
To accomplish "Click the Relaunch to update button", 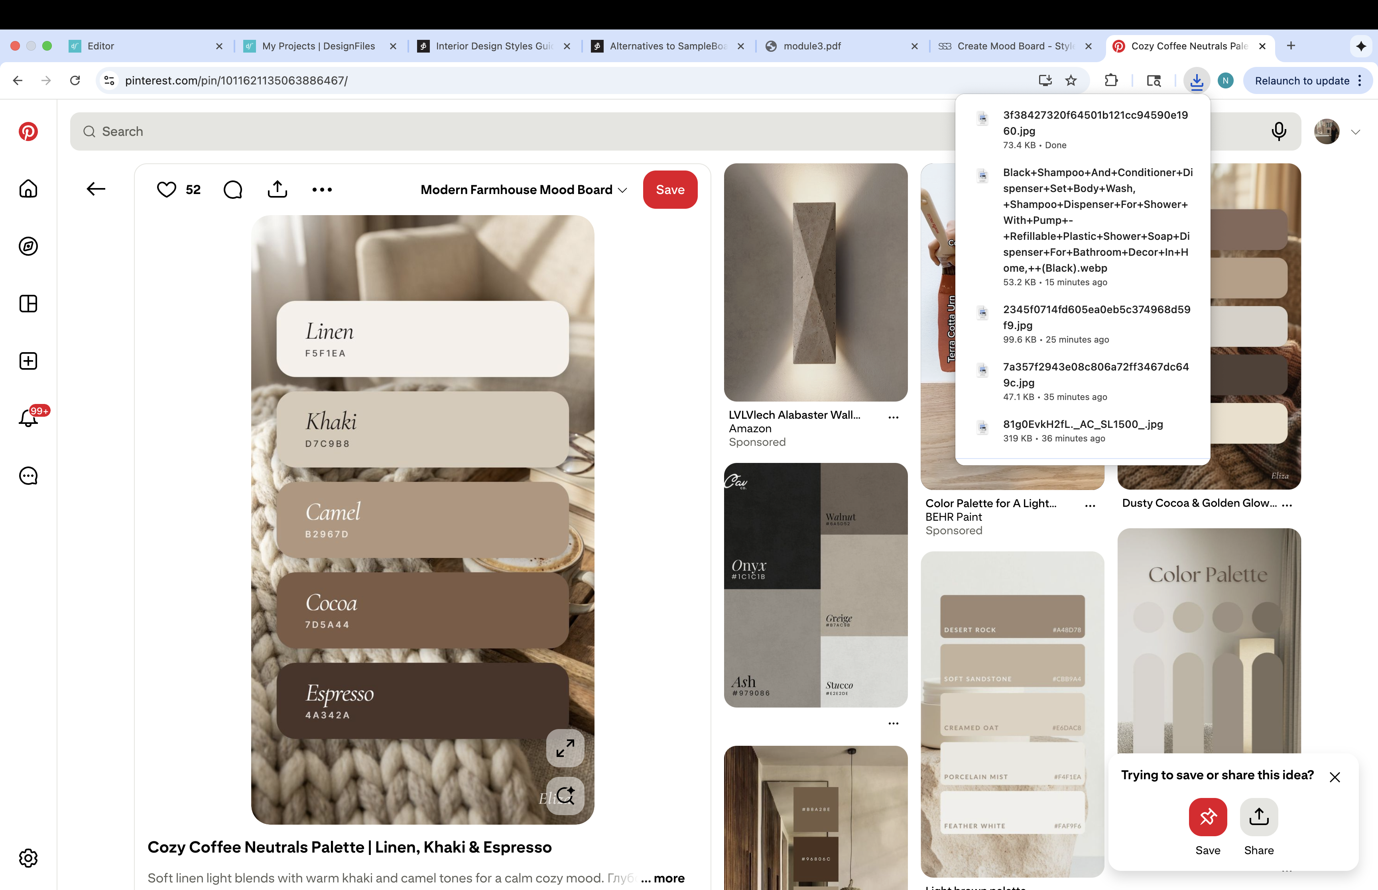I will coord(1302,81).
